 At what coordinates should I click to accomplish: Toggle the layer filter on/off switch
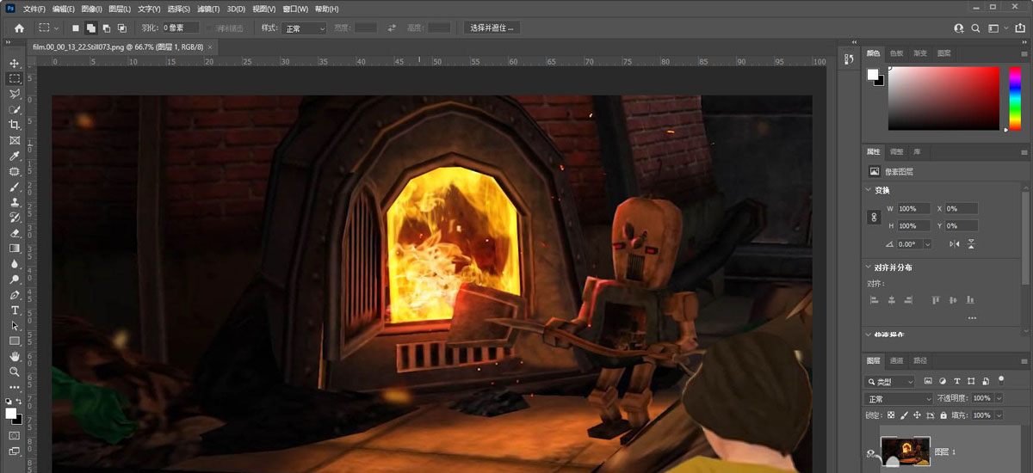pyautogui.click(x=1001, y=379)
